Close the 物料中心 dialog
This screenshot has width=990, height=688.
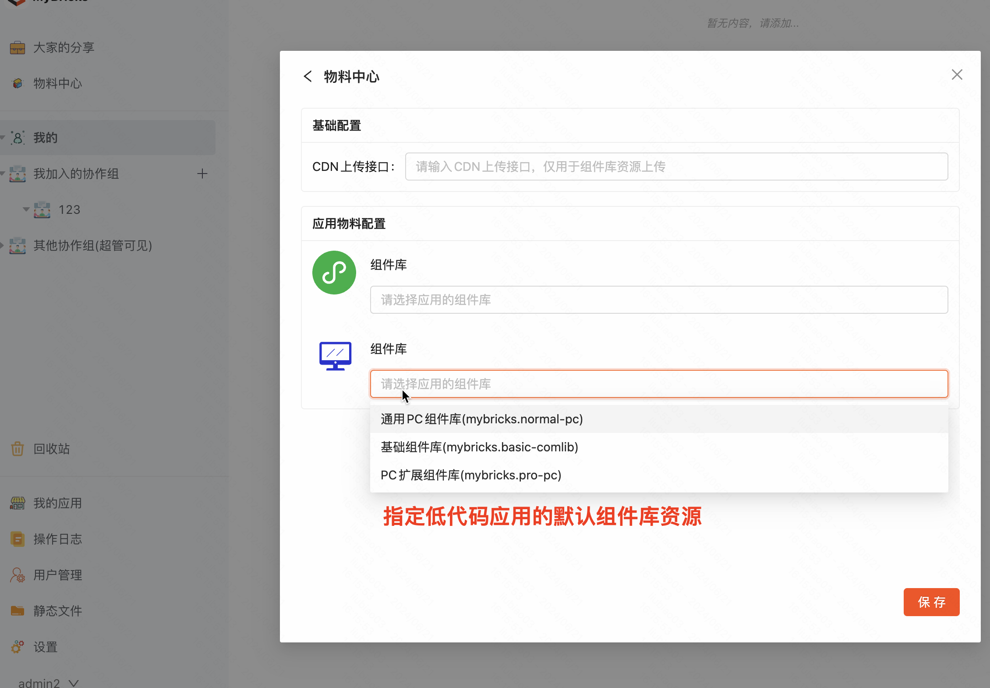957,74
